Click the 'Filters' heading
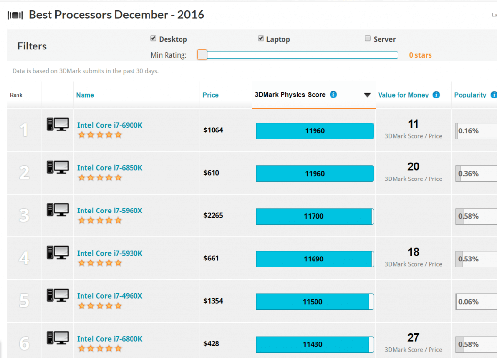The image size is (497, 358). pyautogui.click(x=32, y=46)
